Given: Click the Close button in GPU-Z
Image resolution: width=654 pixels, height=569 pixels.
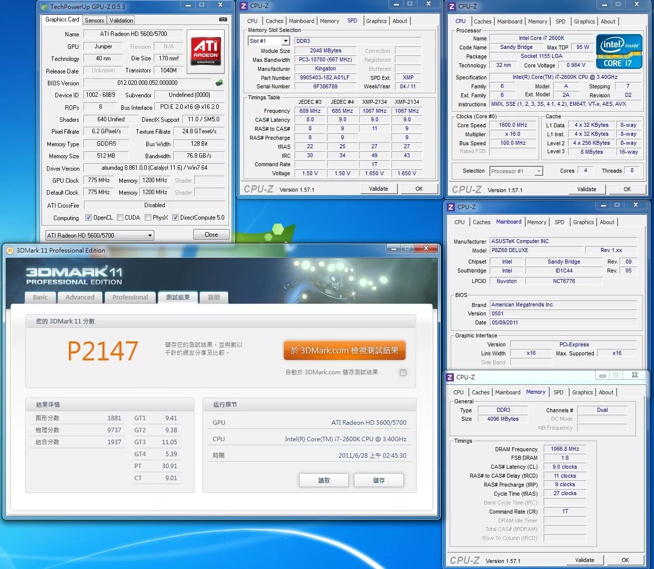Looking at the screenshot, I should 211,235.
